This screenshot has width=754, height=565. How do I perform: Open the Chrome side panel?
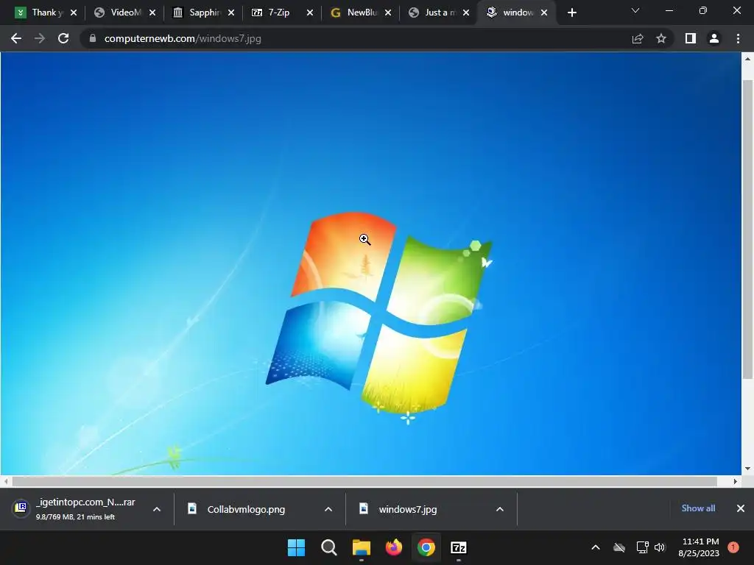691,38
